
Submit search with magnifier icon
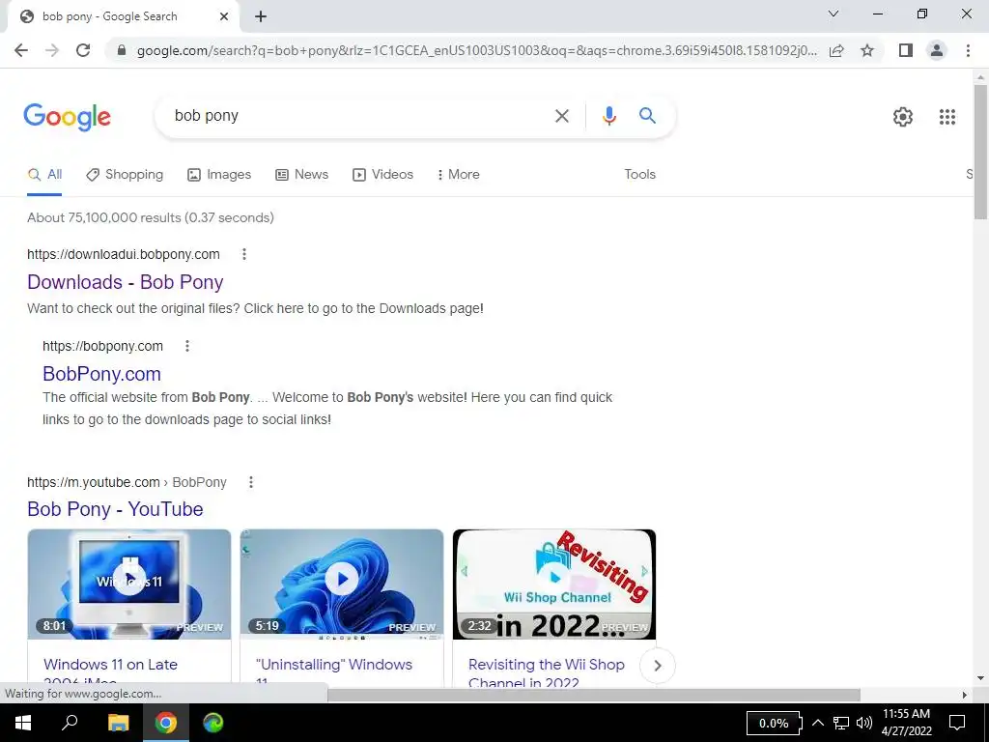coord(647,116)
